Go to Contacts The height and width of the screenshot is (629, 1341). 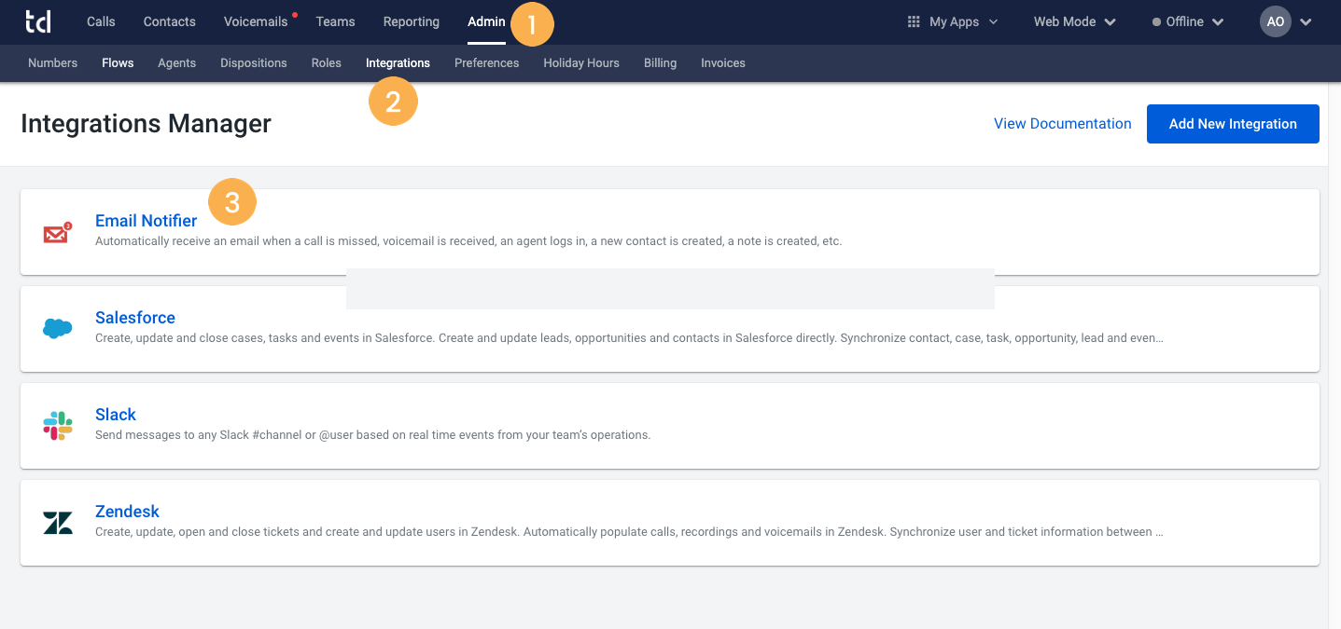pos(170,21)
